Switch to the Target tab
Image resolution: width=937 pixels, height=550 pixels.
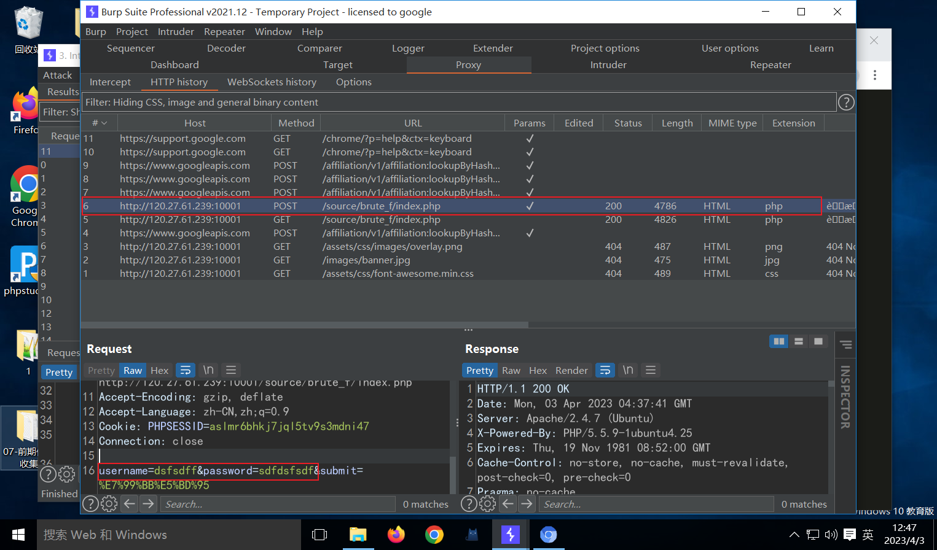click(338, 65)
